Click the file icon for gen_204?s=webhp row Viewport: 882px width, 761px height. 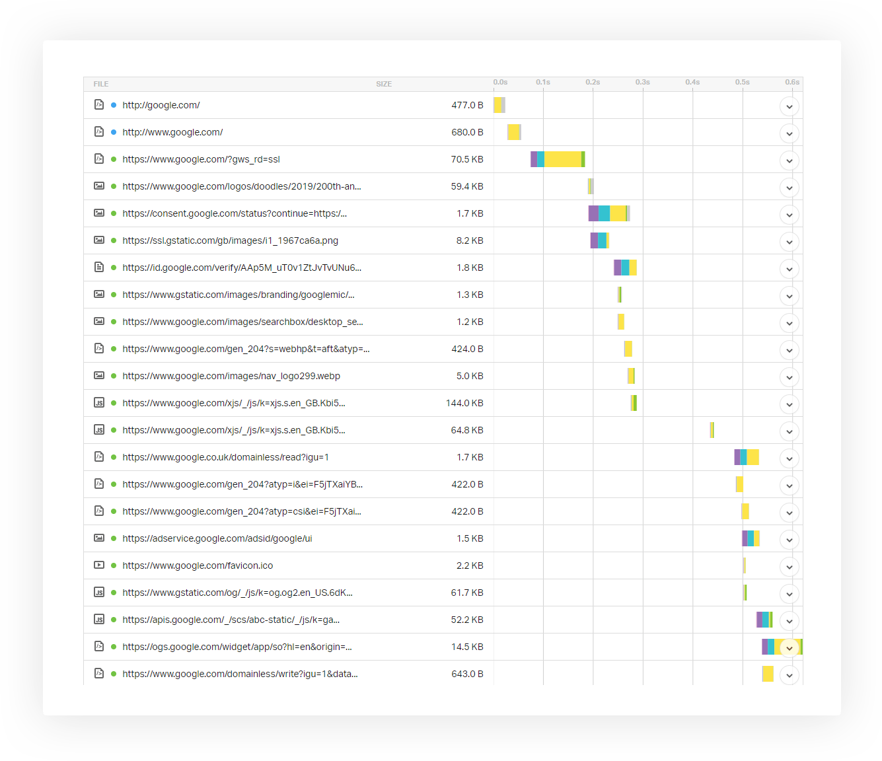[99, 348]
